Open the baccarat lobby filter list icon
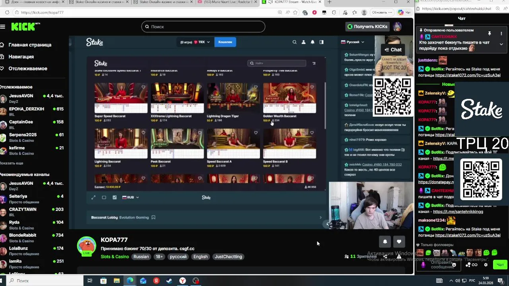The image size is (509, 286). 314,63
